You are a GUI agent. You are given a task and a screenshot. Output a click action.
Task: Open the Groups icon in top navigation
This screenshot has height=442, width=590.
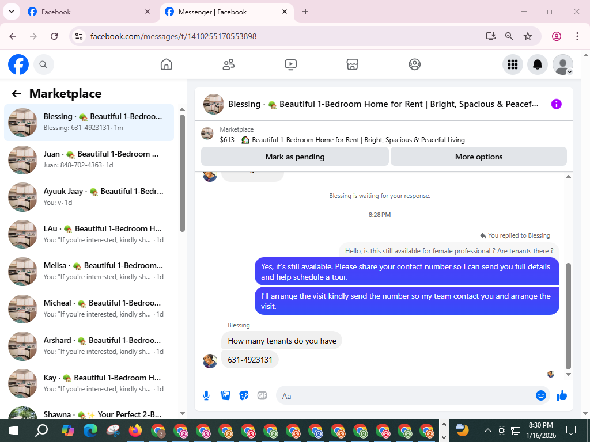click(415, 64)
